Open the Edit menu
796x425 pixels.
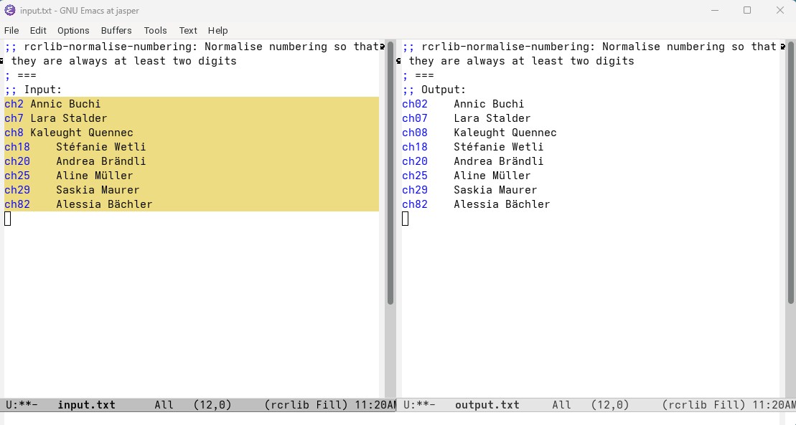click(38, 30)
